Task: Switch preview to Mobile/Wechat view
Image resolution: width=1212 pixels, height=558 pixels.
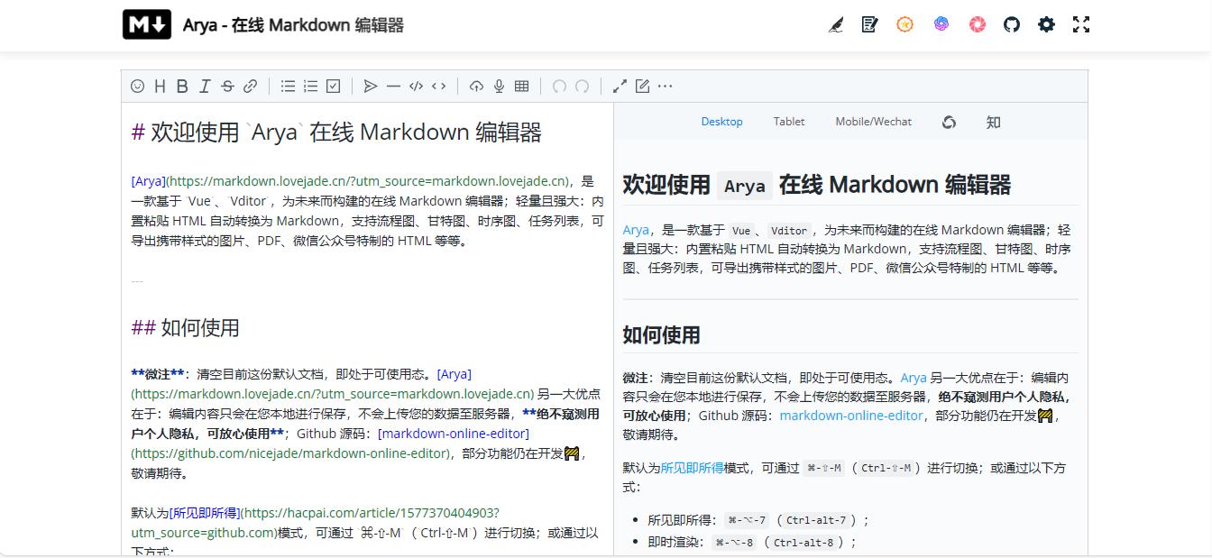Action: coord(872,121)
